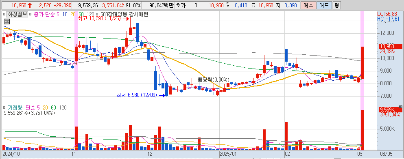The image size is (404, 159).
Task: Click the red up-arrow beside price 10,950
Action: coord(30,5)
